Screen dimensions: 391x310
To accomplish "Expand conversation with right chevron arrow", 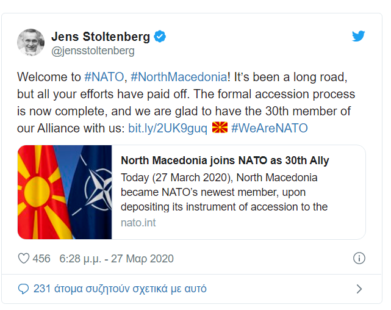I will pos(359,289).
